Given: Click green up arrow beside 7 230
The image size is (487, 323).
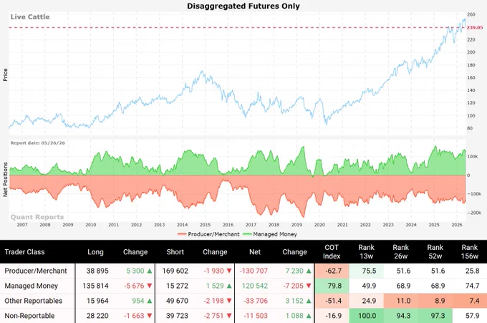Looking at the screenshot, I should point(309,271).
